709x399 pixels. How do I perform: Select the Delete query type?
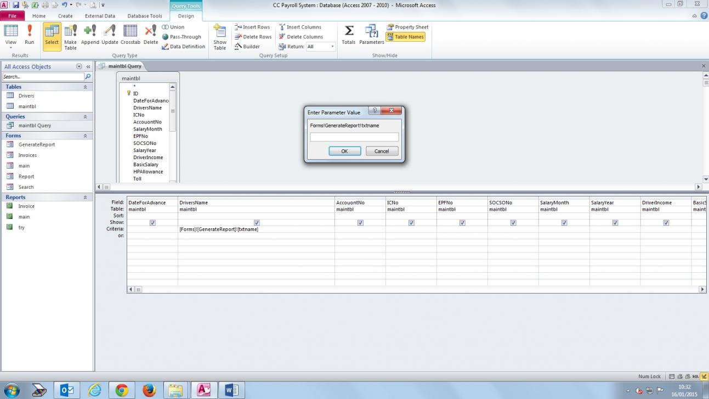pos(151,35)
